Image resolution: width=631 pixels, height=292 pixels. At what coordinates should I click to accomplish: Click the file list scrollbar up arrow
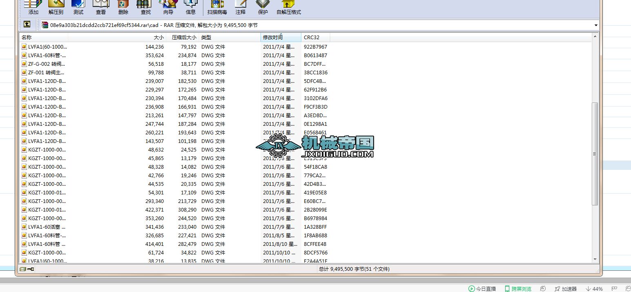[595, 37]
